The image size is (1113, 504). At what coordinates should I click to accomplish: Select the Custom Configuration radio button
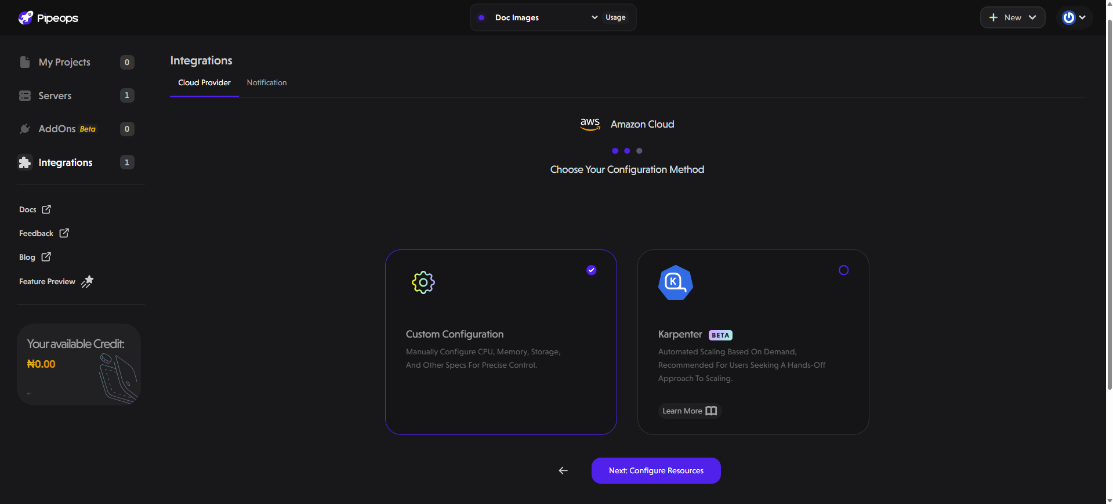[592, 270]
